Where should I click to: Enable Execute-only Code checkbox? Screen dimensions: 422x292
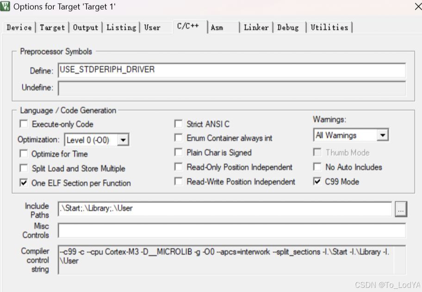(x=24, y=124)
